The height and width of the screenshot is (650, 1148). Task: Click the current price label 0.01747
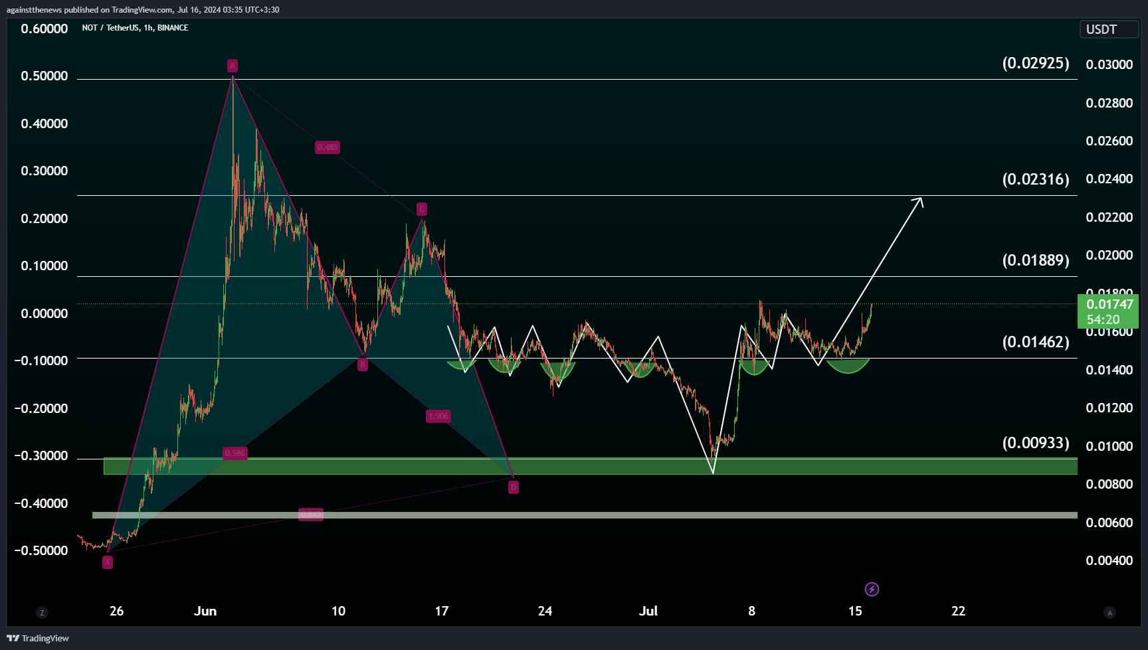pyautogui.click(x=1107, y=311)
